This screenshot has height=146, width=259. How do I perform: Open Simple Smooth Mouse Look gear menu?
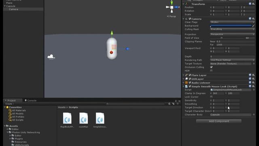[x=253, y=86]
